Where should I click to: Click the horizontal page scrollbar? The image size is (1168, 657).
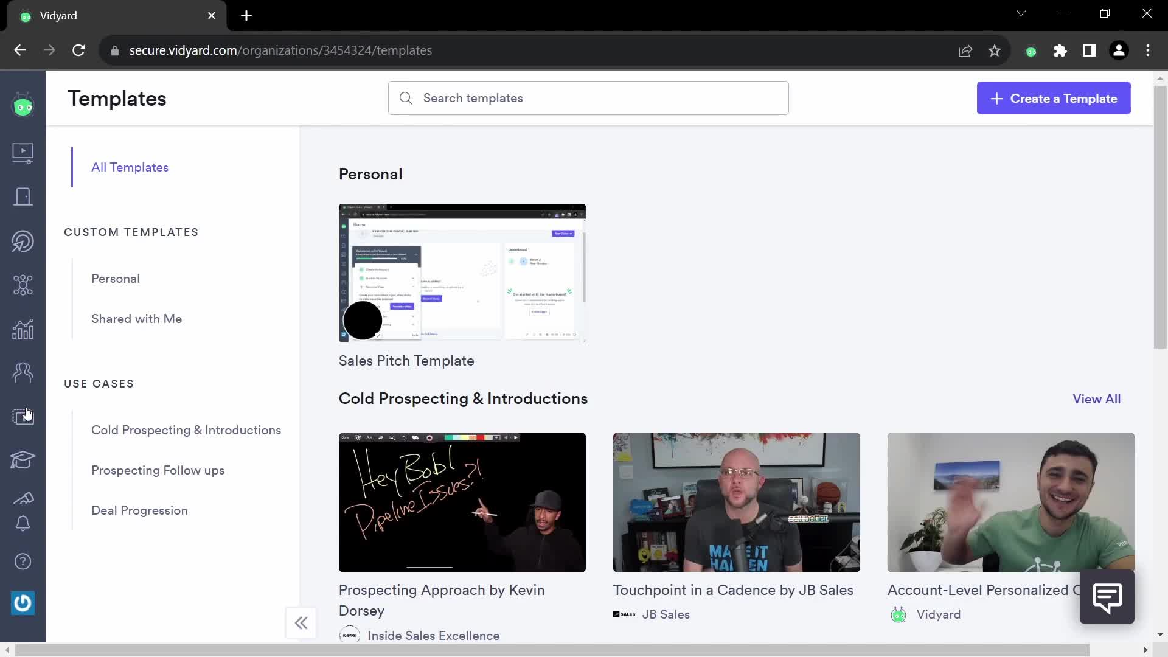click(x=552, y=650)
